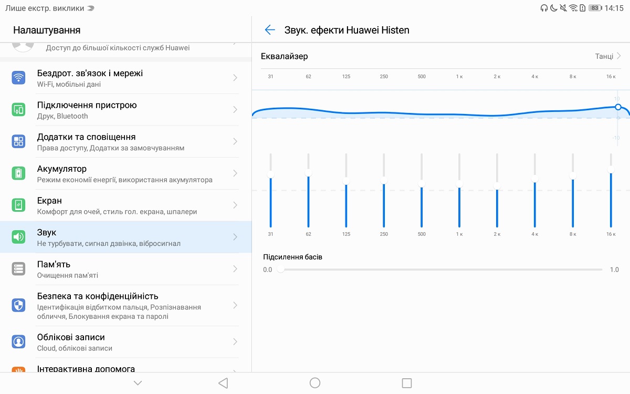The width and height of the screenshot is (630, 394).
Task: Click the 31 Hz equalizer slider handle
Action: 271,174
